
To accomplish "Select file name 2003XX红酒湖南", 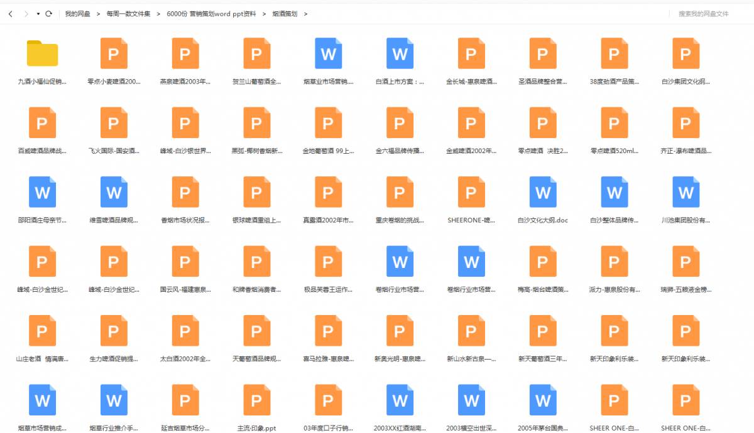I will pos(400,428).
